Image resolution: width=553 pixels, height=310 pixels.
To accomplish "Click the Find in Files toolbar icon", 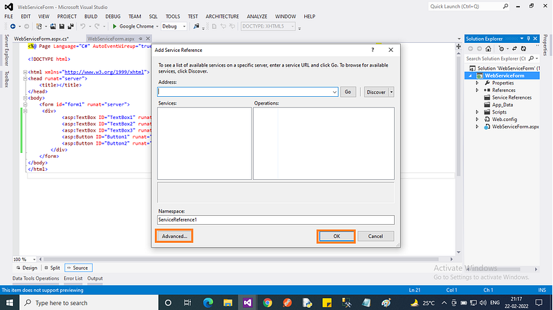I will 196,26.
